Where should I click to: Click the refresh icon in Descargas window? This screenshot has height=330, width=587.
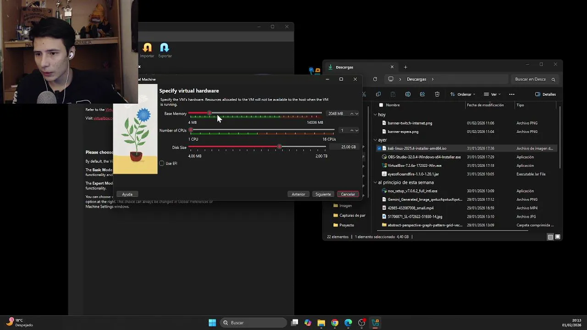tap(375, 79)
